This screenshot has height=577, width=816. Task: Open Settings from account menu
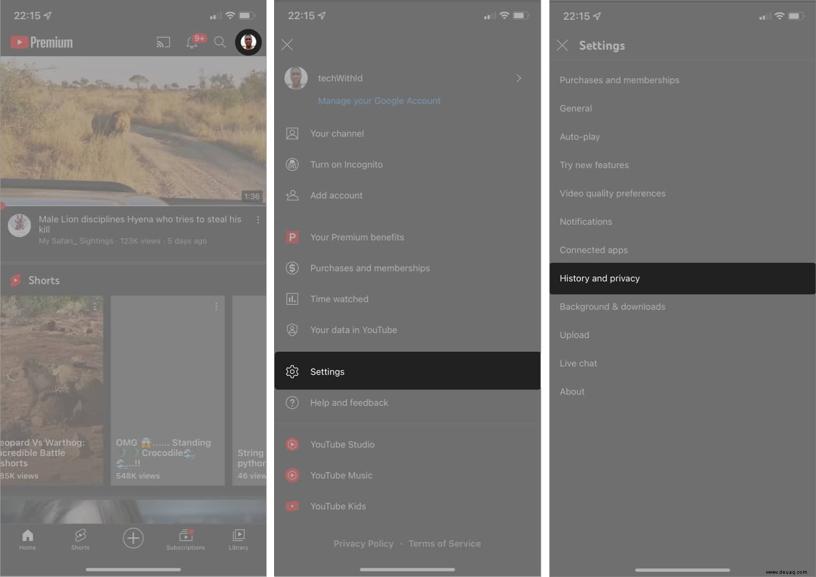click(407, 371)
